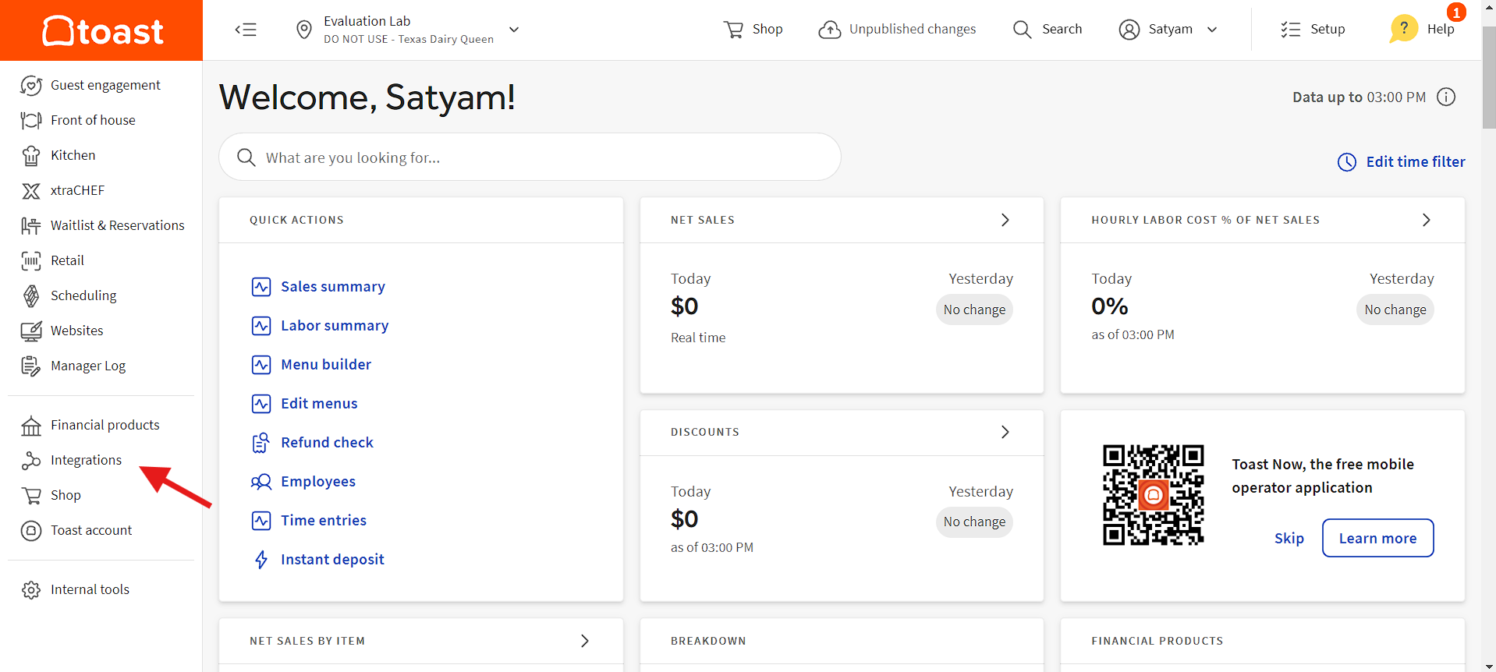
Task: Open Edit menus quick action
Action: tap(319, 403)
